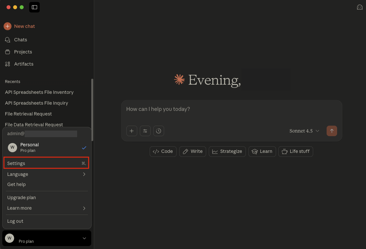This screenshot has height=249, width=366.
Task: Select the Code suggestion chip
Action: click(x=163, y=151)
